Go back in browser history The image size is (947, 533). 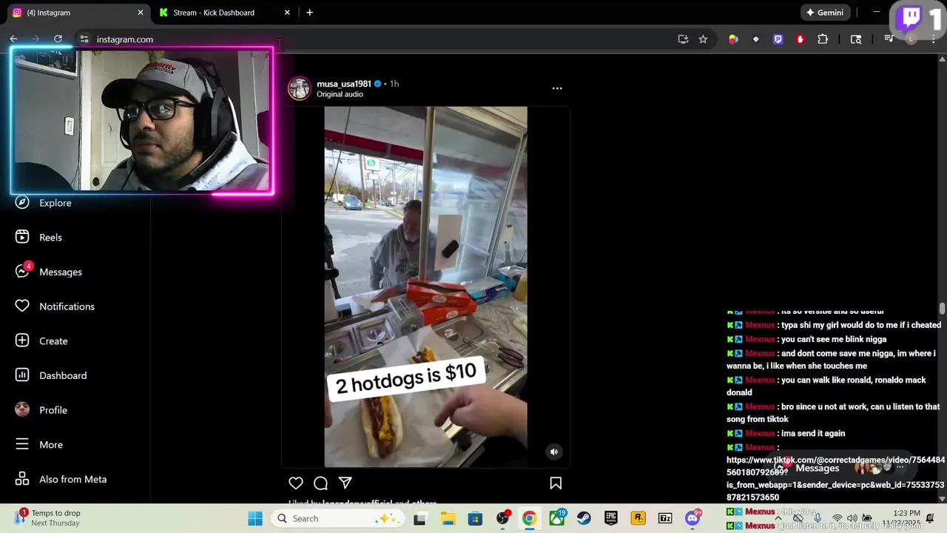click(13, 39)
